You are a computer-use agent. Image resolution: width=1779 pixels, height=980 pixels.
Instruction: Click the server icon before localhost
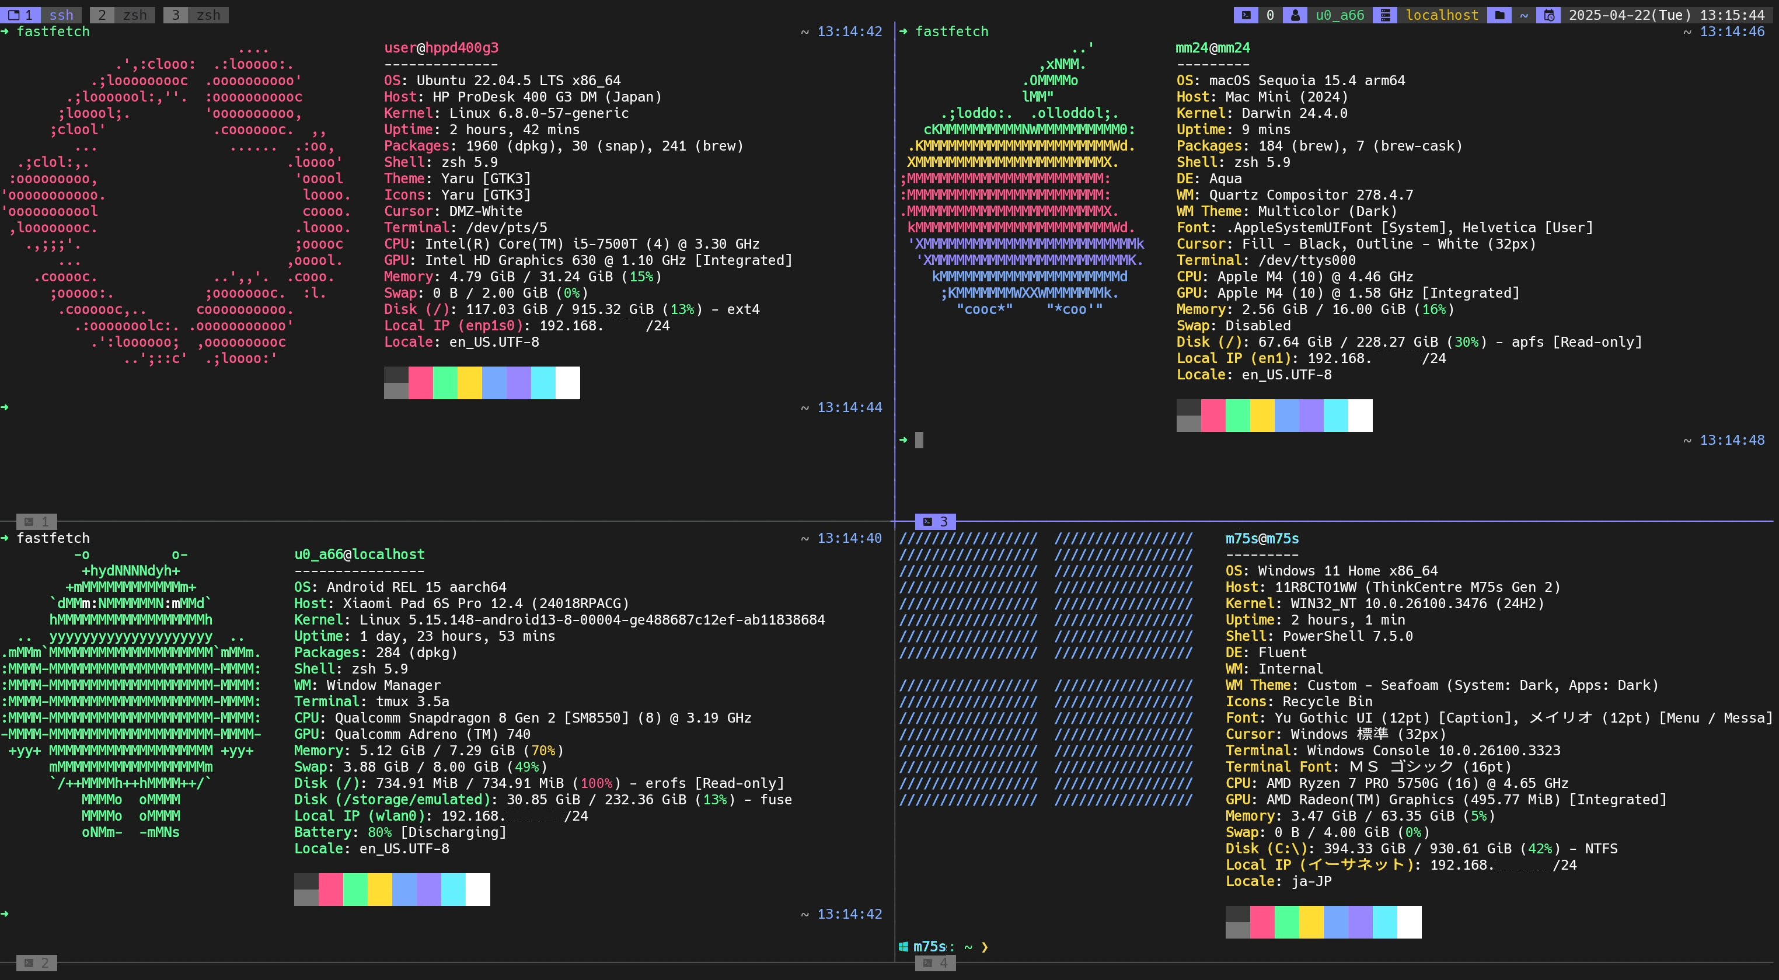tap(1384, 15)
